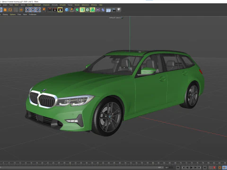Select the Spline Pen tool
The width and height of the screenshot is (227, 170).
(x=72, y=10)
